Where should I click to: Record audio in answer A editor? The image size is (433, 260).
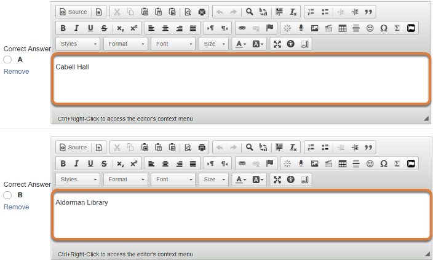click(x=301, y=28)
